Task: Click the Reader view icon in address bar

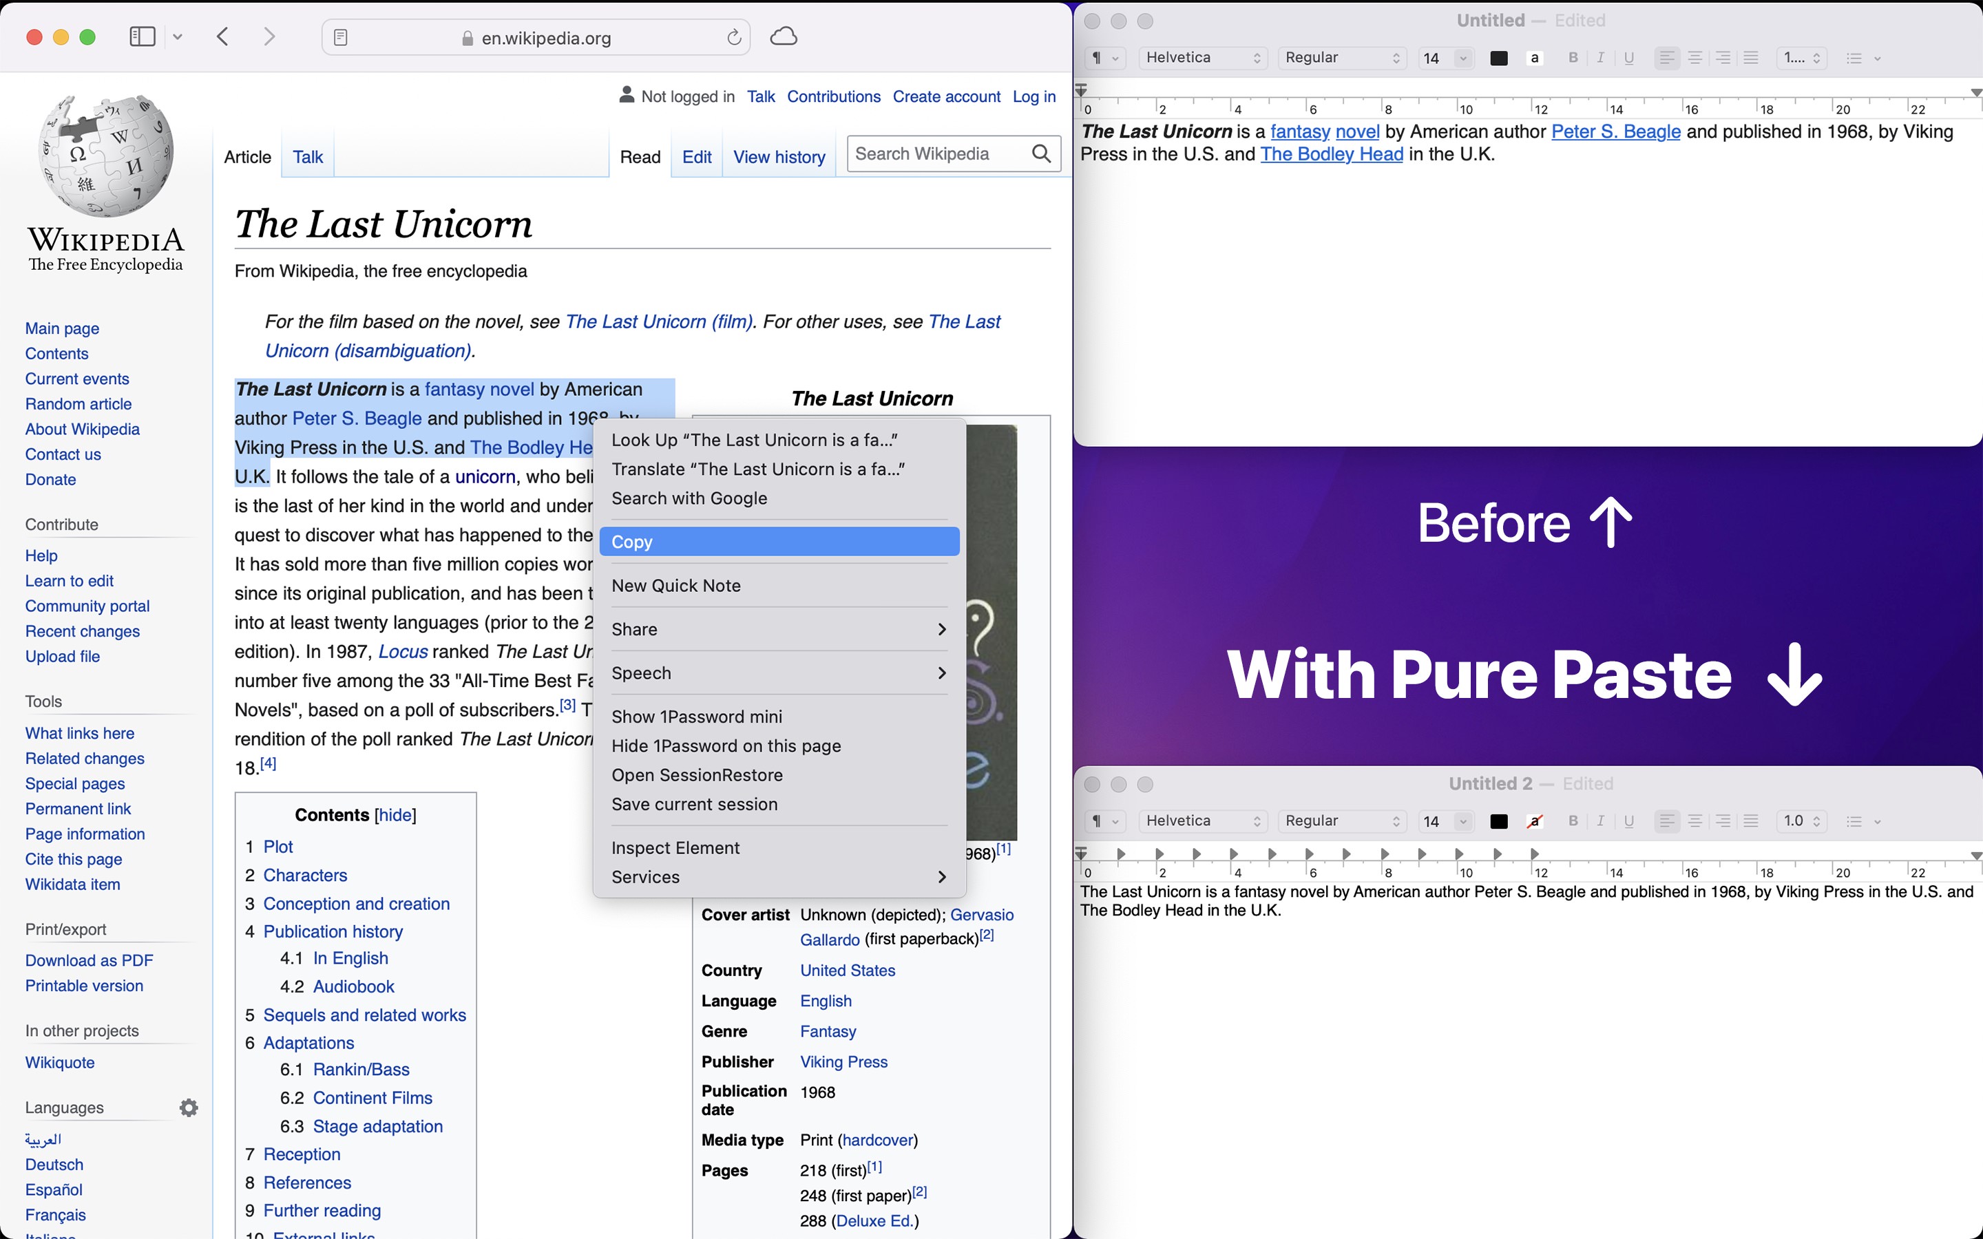Action: coord(341,37)
